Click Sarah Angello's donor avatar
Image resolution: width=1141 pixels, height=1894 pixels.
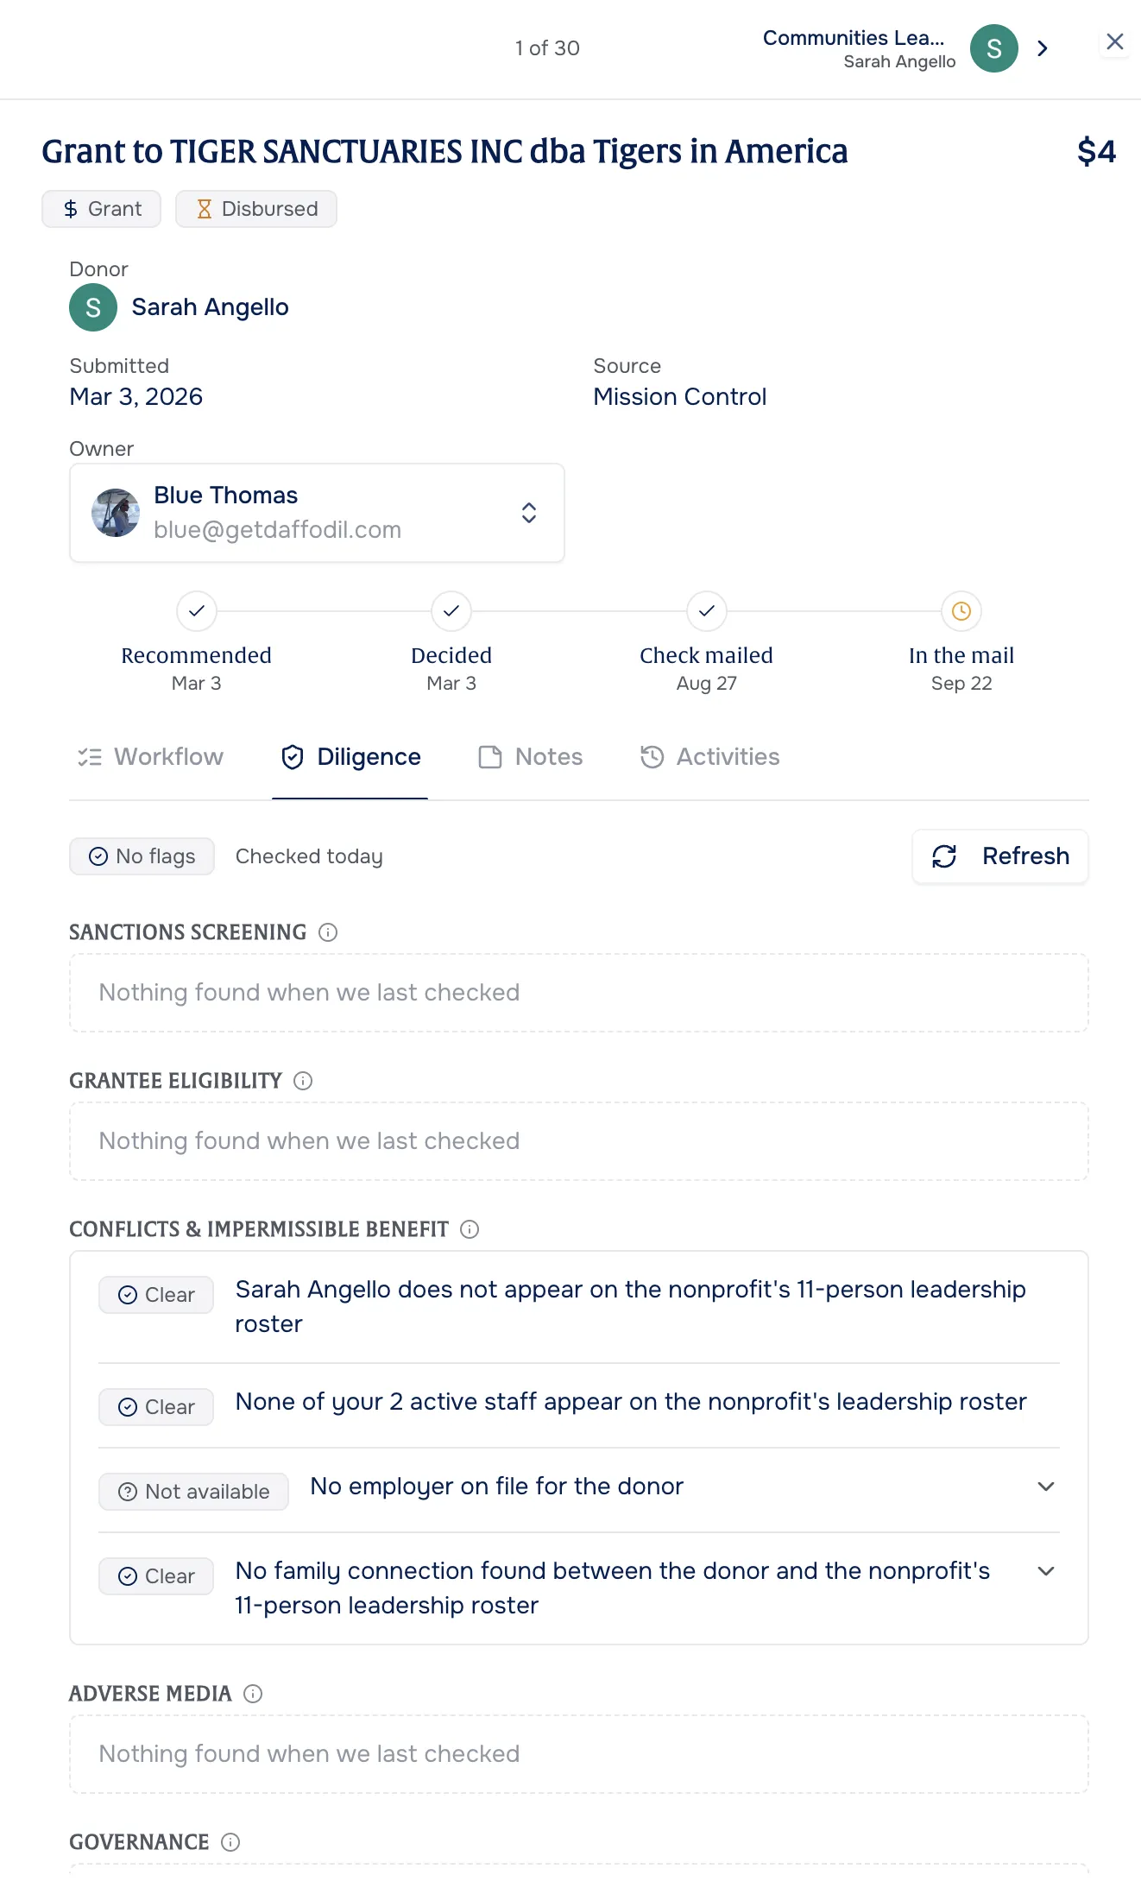click(93, 307)
